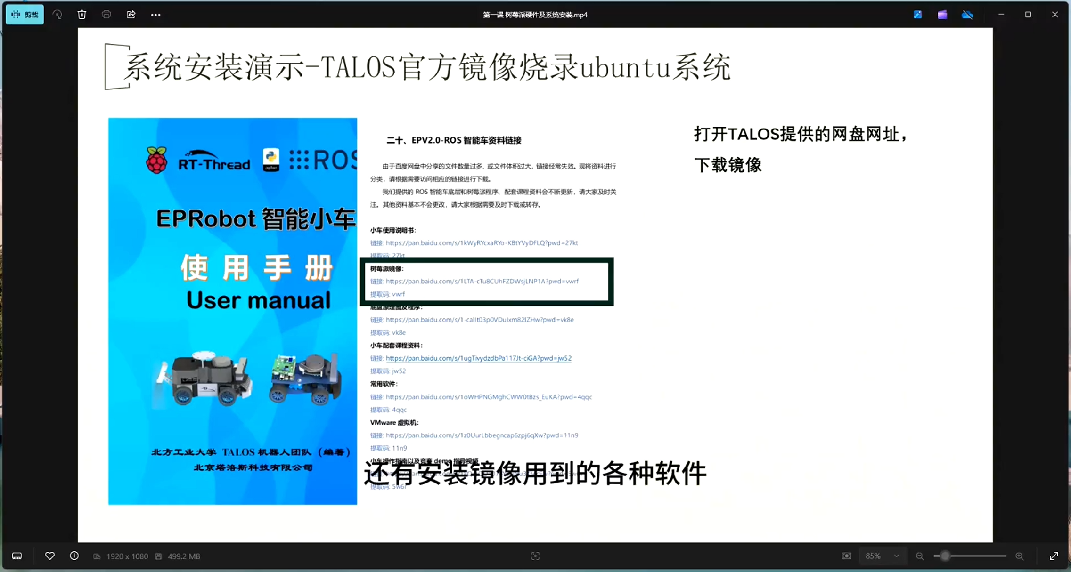Delete the file with the trash icon
The height and width of the screenshot is (572, 1071).
click(x=82, y=15)
